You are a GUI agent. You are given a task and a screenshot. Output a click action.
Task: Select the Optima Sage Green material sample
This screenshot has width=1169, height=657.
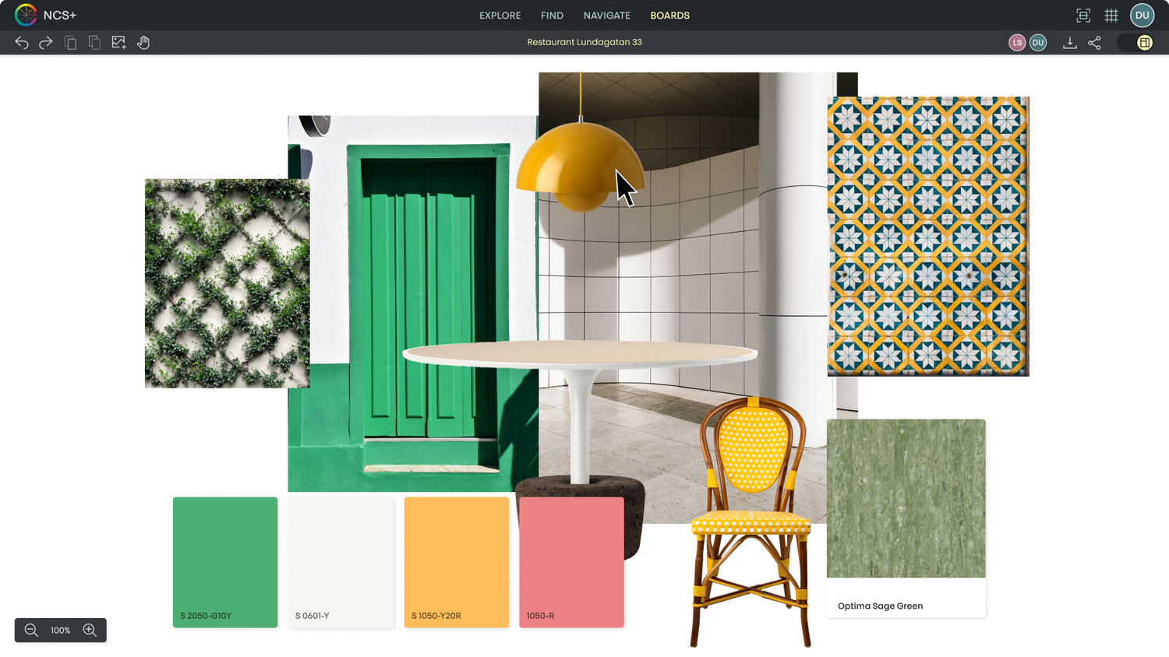pyautogui.click(x=906, y=498)
